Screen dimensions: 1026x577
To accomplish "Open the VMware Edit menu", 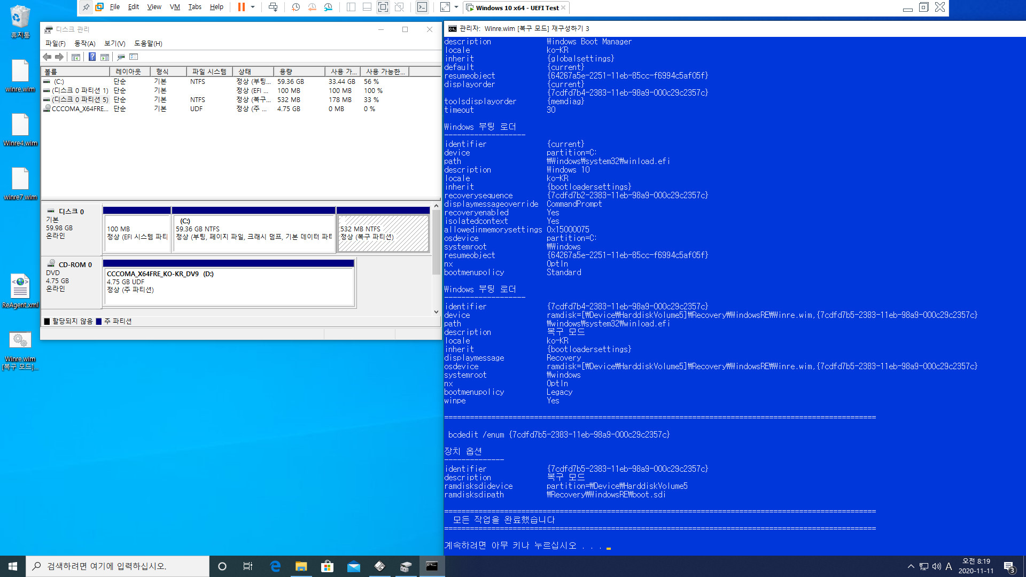I will 134,7.
